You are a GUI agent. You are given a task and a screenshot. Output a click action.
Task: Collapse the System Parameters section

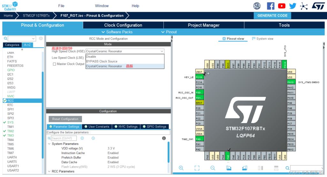[49, 144]
